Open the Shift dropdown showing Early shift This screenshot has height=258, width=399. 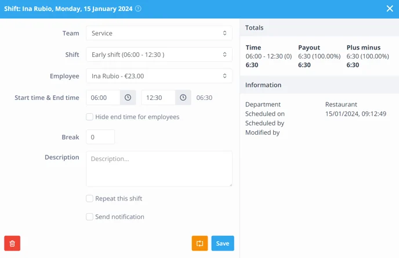tap(159, 55)
